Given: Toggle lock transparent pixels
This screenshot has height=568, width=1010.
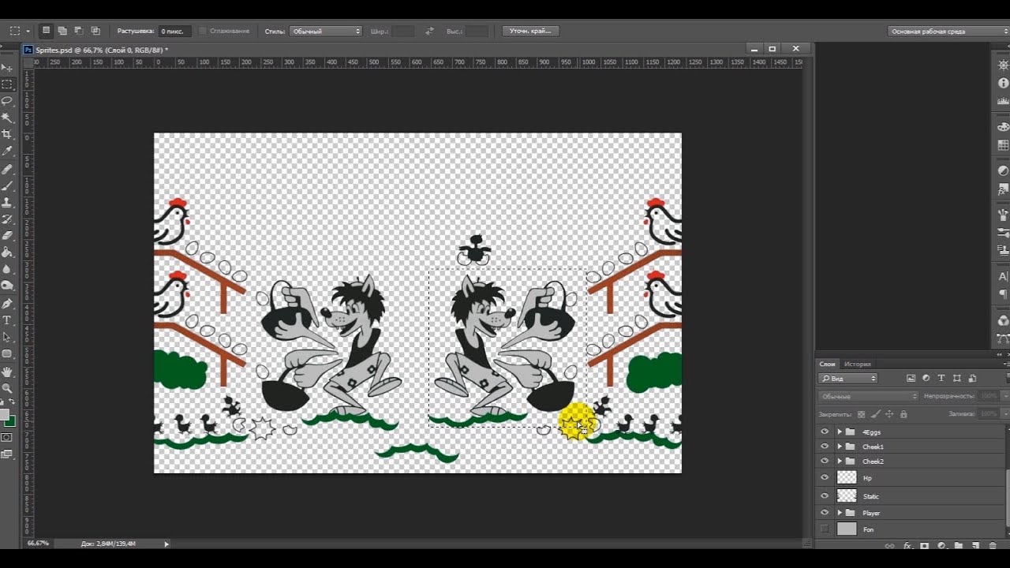Looking at the screenshot, I should point(861,414).
